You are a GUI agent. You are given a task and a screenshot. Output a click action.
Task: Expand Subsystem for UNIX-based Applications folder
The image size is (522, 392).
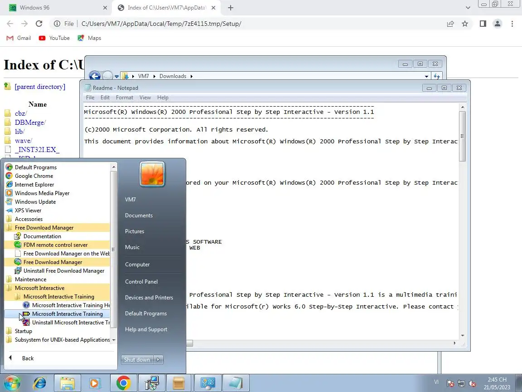point(57,340)
